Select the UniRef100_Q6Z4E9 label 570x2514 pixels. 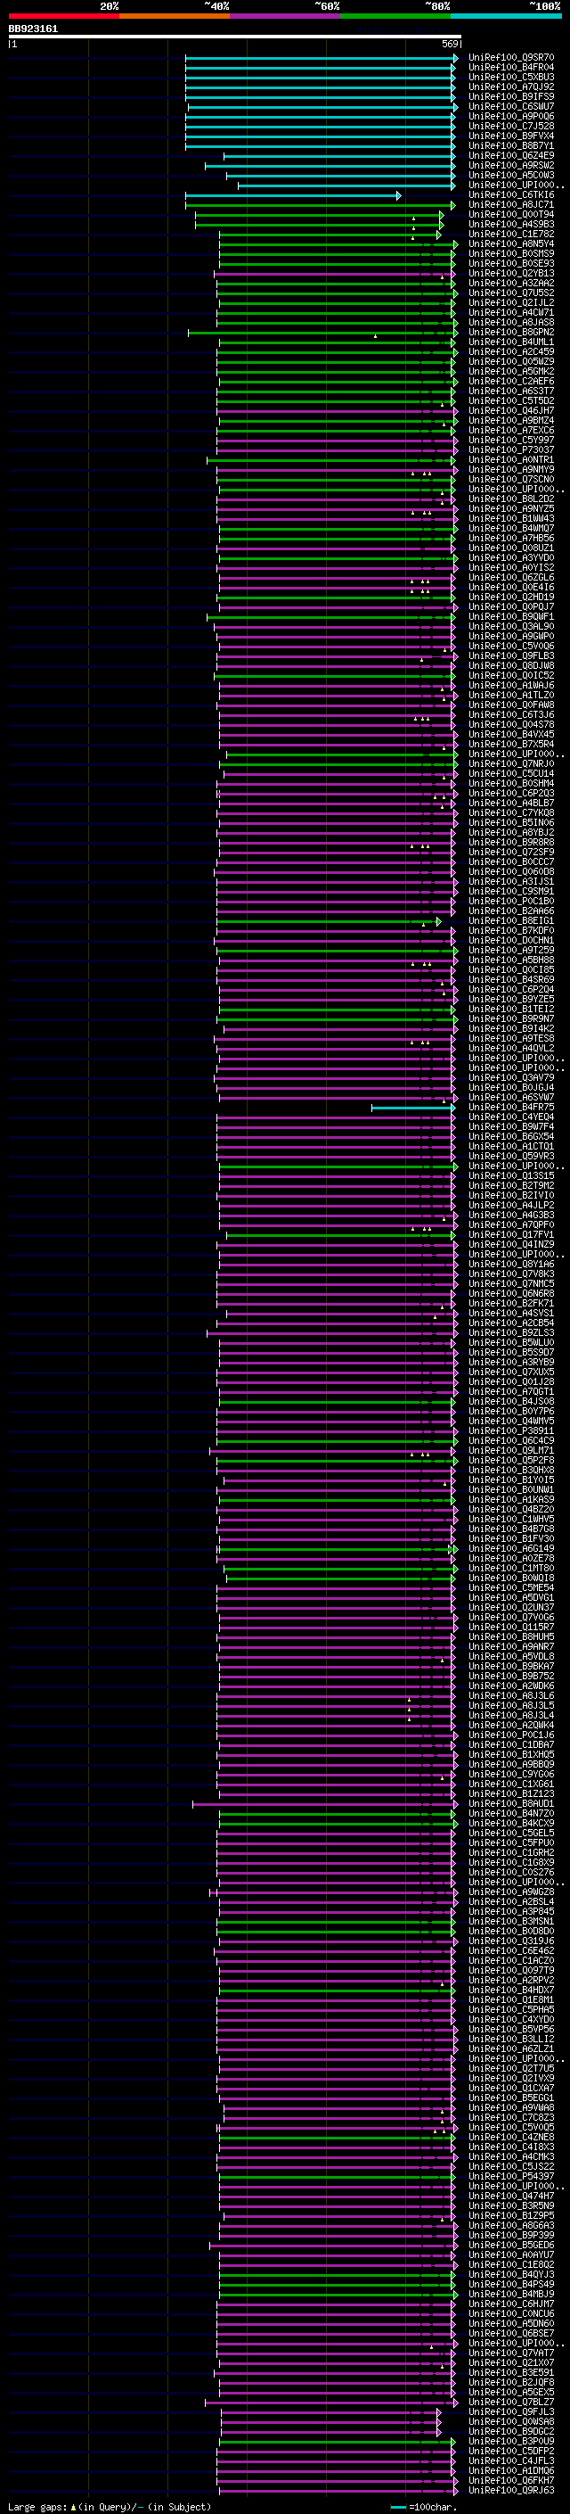511,155
